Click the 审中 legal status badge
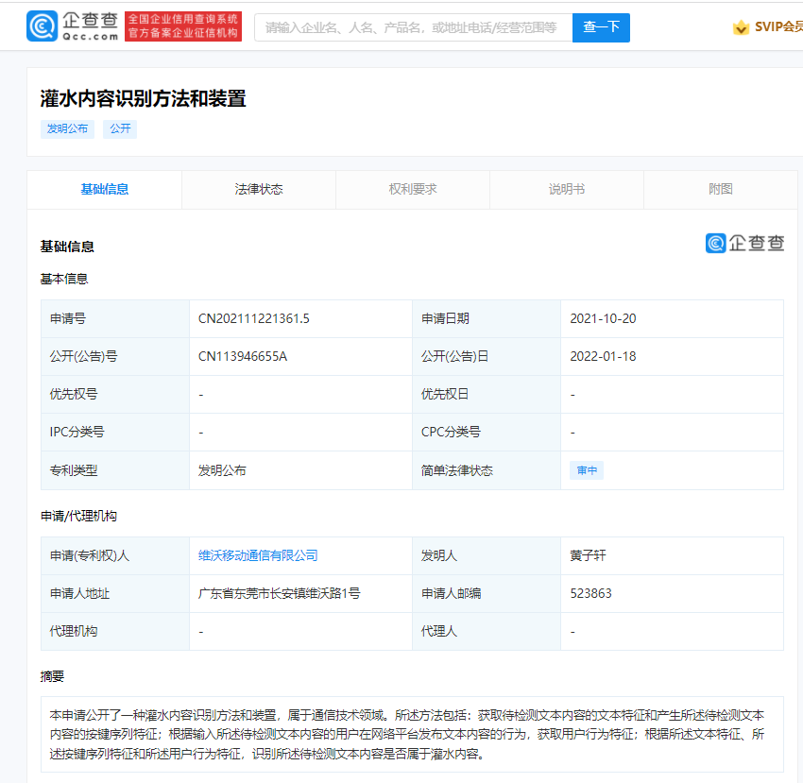Screen dimensions: 803x783 point(586,469)
